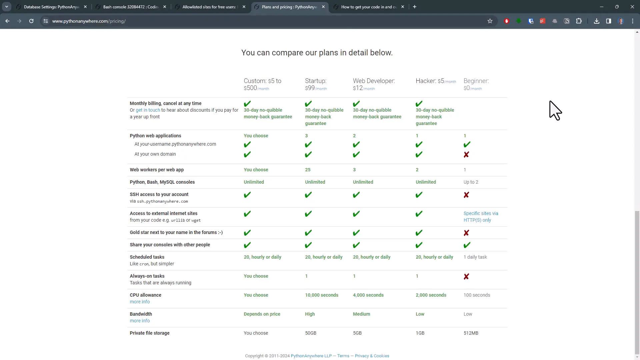
Task: Open the tab search dropdown
Action: click(7, 7)
